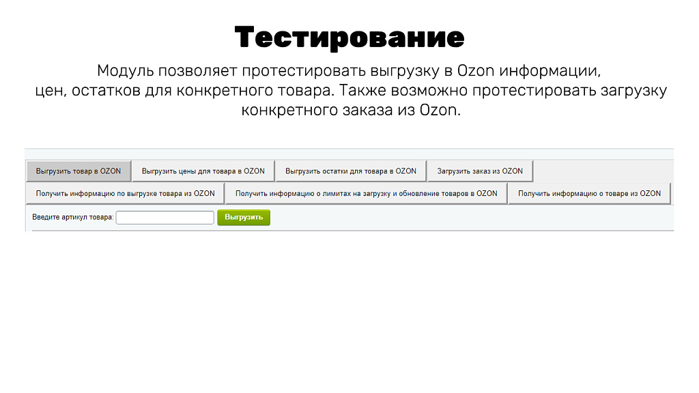Open "Получить информацию по выгрузке товара из OZON"
The width and height of the screenshot is (699, 393).
(124, 193)
